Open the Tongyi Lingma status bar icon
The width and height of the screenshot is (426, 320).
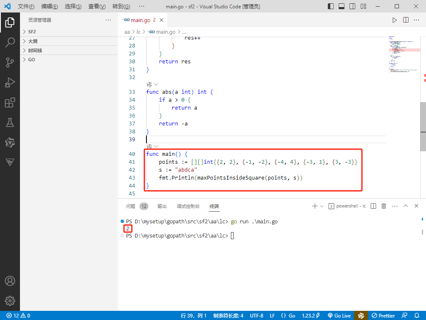click(361, 316)
